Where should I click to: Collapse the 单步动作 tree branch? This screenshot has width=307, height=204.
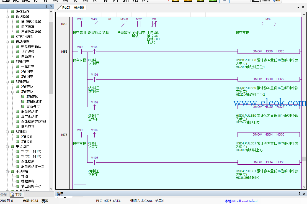pos(7,147)
